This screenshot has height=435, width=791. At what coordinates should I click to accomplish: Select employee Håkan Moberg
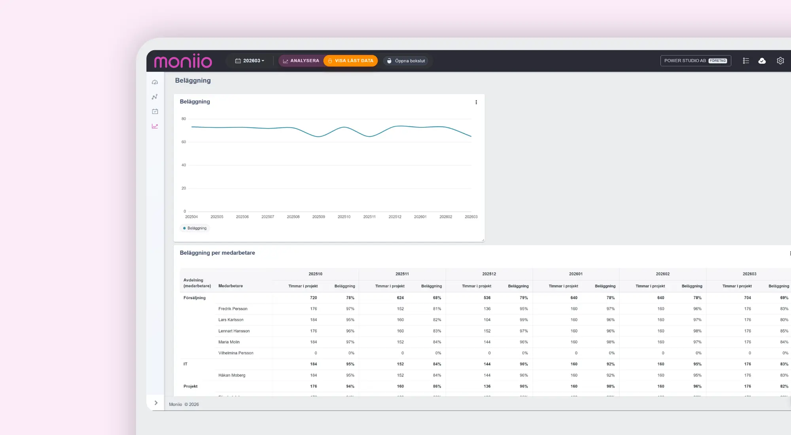coord(232,375)
